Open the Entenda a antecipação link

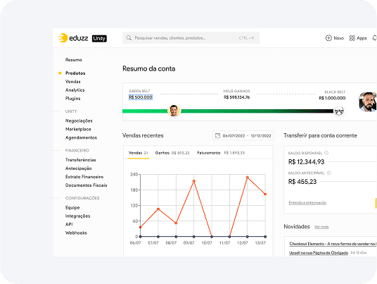point(307,202)
